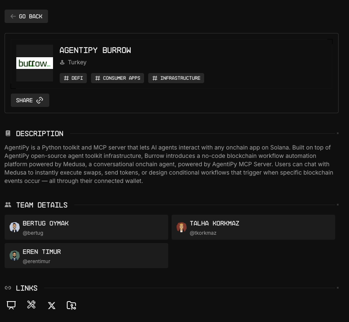349x322 pixels.
Task: Open Talha Korkmaz's team card
Action: [253, 227]
